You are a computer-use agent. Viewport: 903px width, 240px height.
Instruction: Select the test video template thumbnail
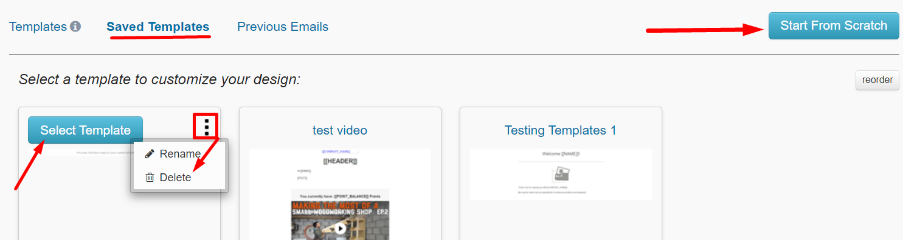[x=340, y=194]
